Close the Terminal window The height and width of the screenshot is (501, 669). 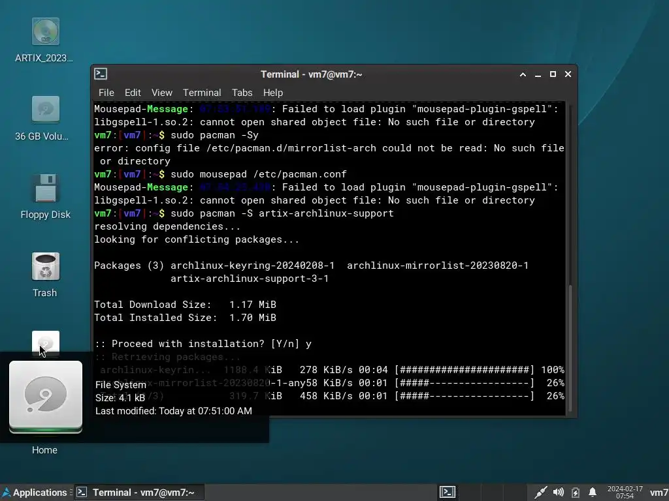pyautogui.click(x=568, y=74)
